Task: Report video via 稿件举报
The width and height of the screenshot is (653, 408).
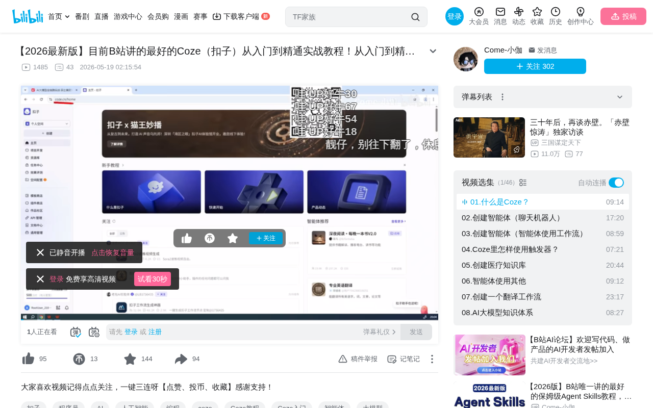Action: (x=358, y=359)
